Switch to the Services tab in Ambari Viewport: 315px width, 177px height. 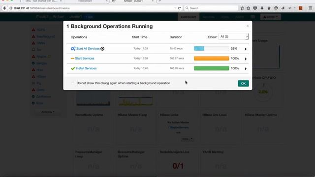click(208, 17)
